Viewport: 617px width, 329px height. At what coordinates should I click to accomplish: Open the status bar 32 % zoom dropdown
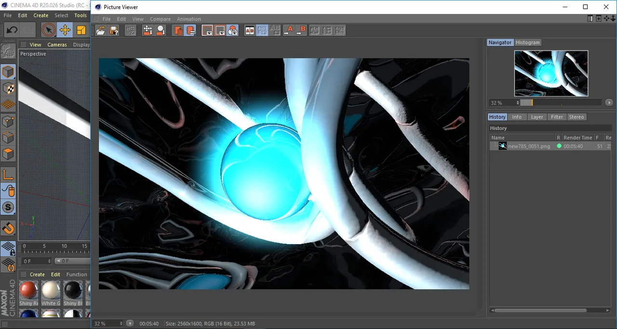tap(107, 324)
